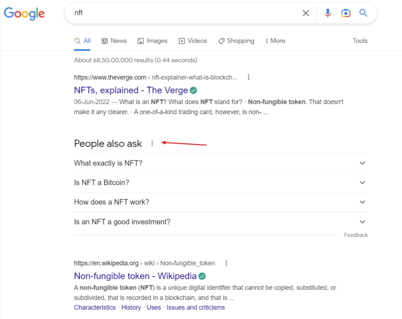Open three-dot menu next to People also ask

tap(152, 143)
